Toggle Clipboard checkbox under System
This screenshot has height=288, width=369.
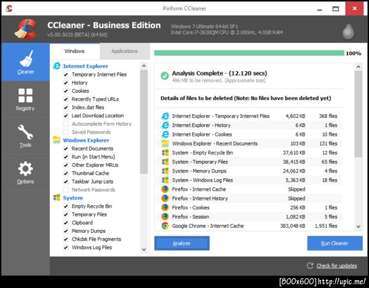pos(66,223)
